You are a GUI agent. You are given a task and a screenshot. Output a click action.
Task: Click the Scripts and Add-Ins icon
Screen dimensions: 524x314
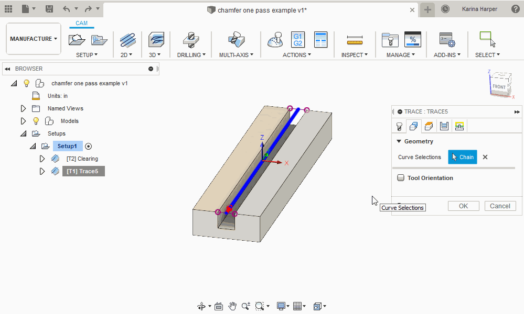[447, 40]
